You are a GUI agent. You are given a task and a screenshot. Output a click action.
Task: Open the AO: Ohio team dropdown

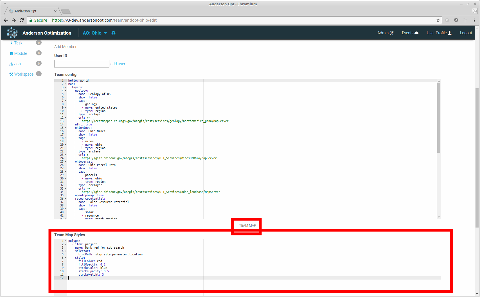[95, 33]
